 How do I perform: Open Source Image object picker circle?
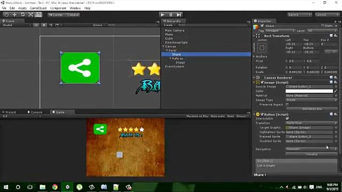(336, 86)
